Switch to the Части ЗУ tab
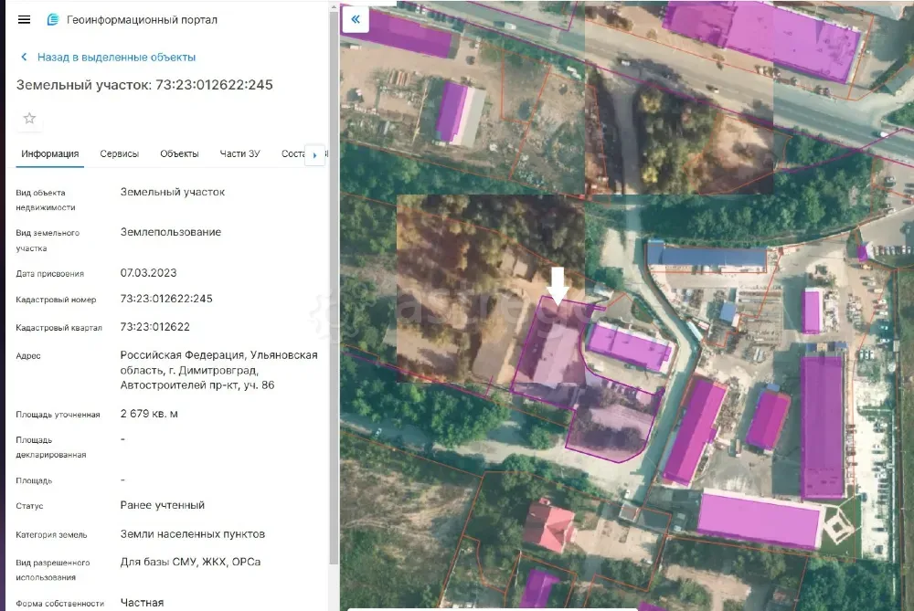The image size is (914, 611). (x=239, y=153)
